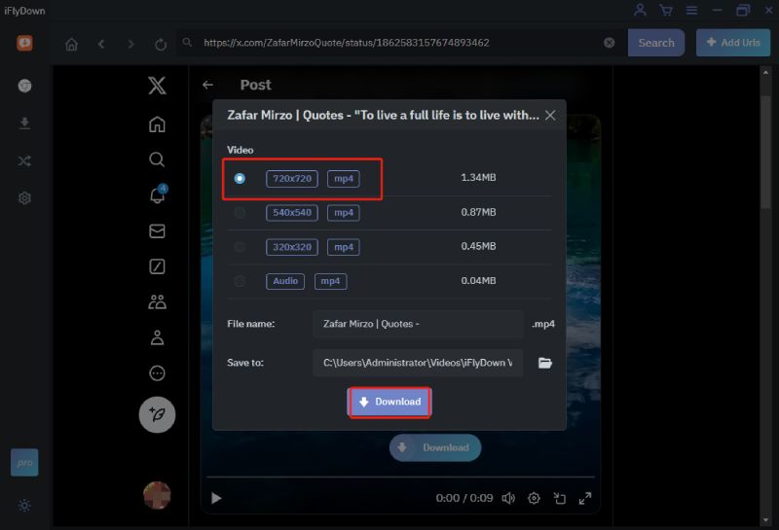Open the settings gear in left sidebar
This screenshot has height=530, width=779.
point(24,198)
